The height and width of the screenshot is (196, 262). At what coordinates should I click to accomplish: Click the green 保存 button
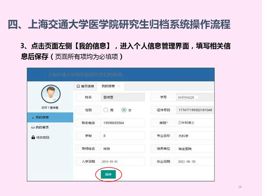click(108, 174)
